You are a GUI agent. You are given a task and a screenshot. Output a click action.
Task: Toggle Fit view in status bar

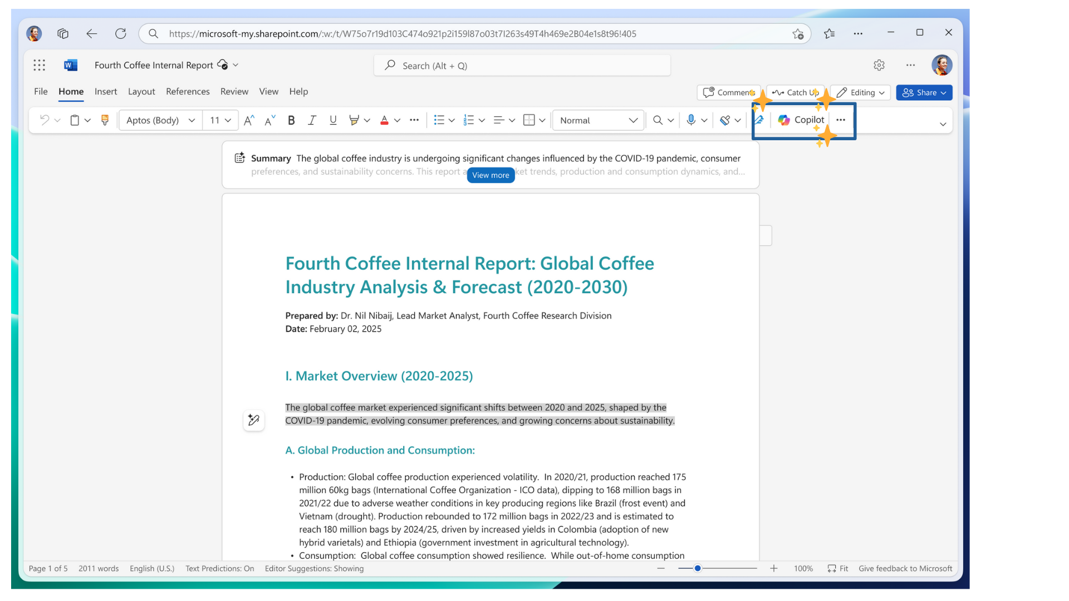[x=837, y=568]
